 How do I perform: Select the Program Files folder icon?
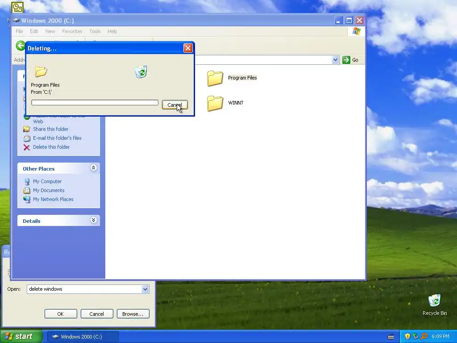(215, 78)
